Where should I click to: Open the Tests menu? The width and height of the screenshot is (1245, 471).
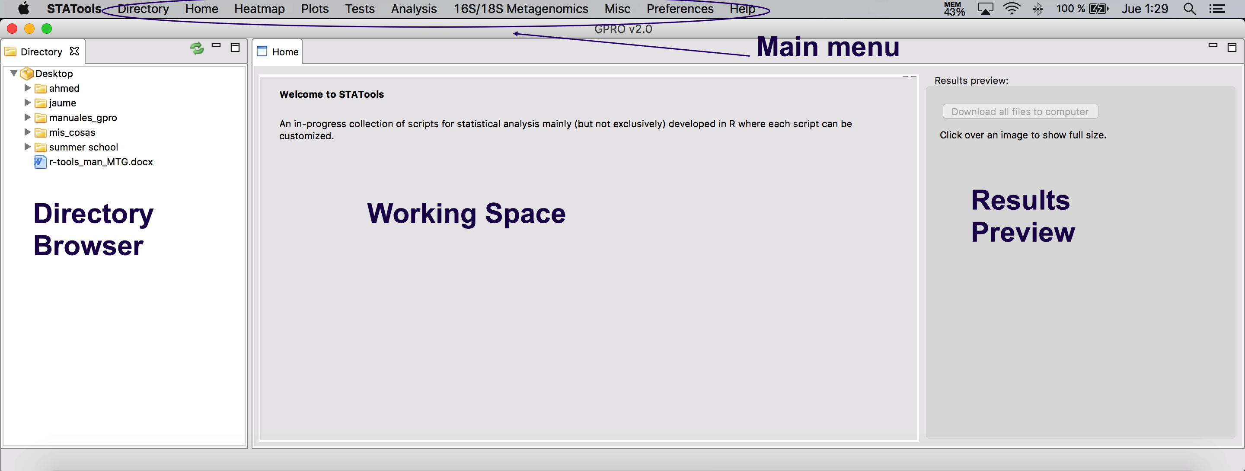coord(360,9)
